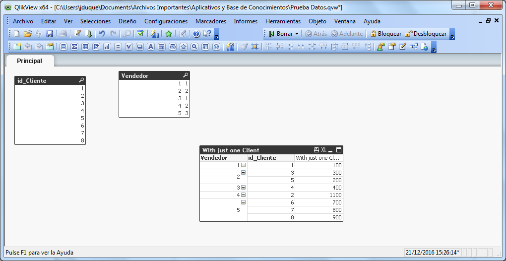Collapse Vendedor 2 in pivot table
The height and width of the screenshot is (261, 506).
[x=243, y=173]
